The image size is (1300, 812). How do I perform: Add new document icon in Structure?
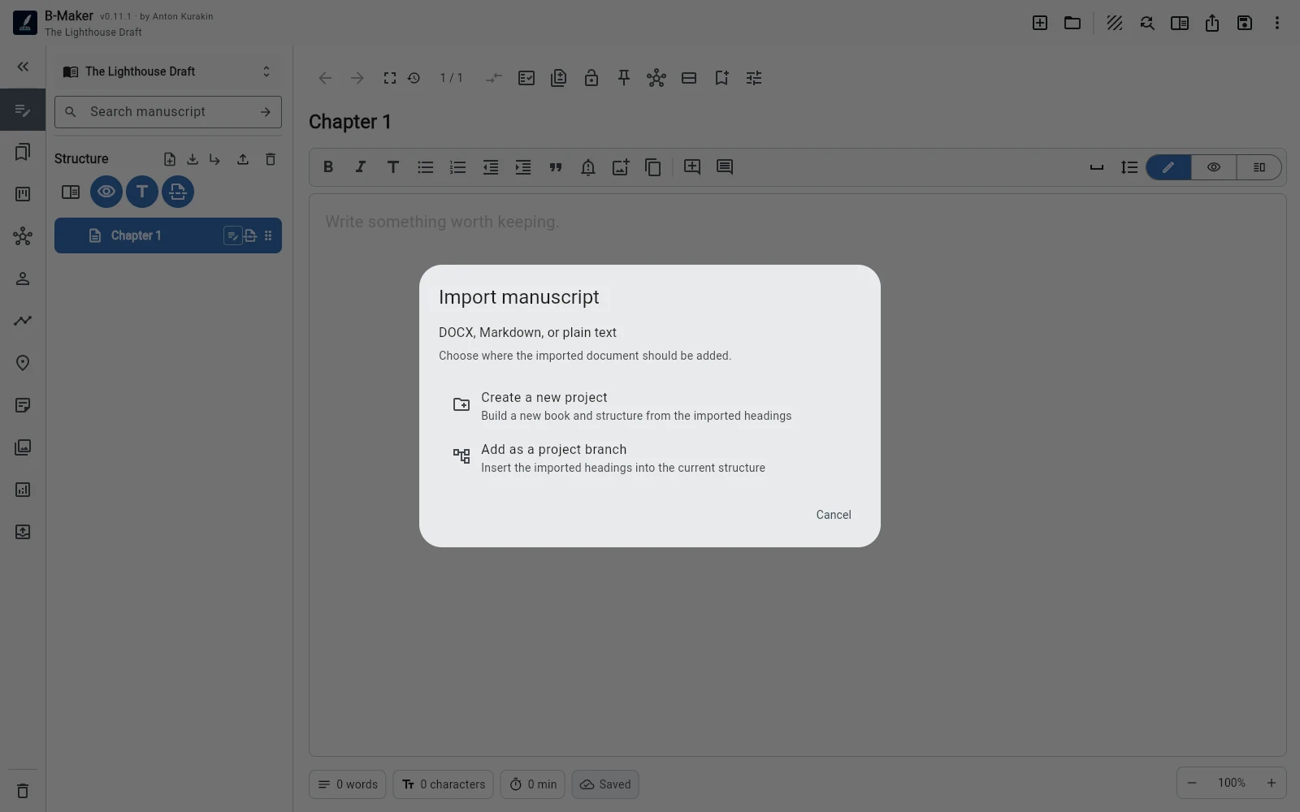pyautogui.click(x=170, y=159)
